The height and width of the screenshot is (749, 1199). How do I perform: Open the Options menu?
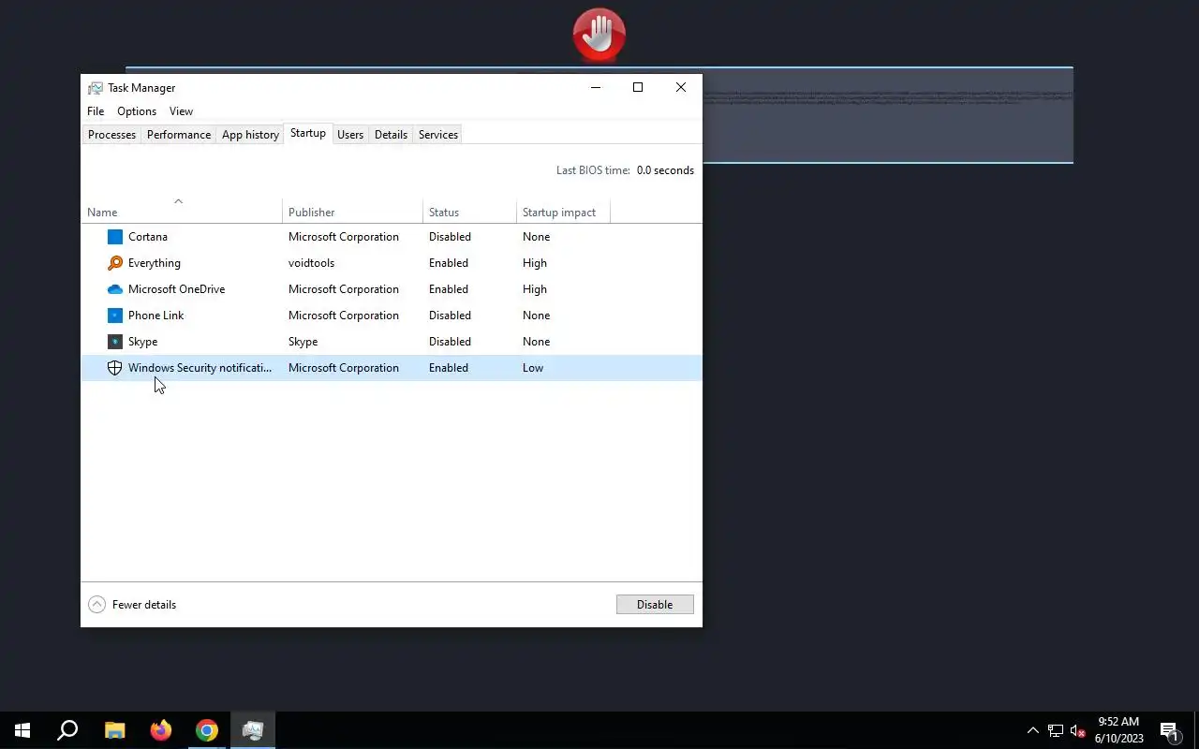137,111
